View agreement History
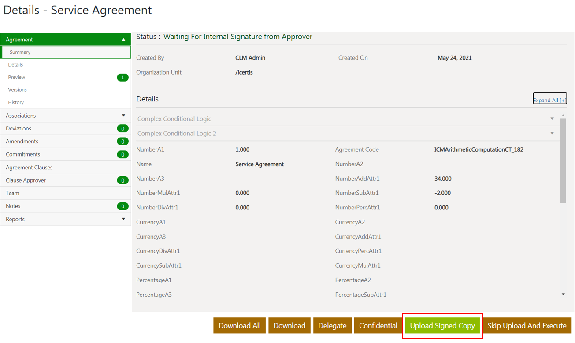 (x=16, y=102)
